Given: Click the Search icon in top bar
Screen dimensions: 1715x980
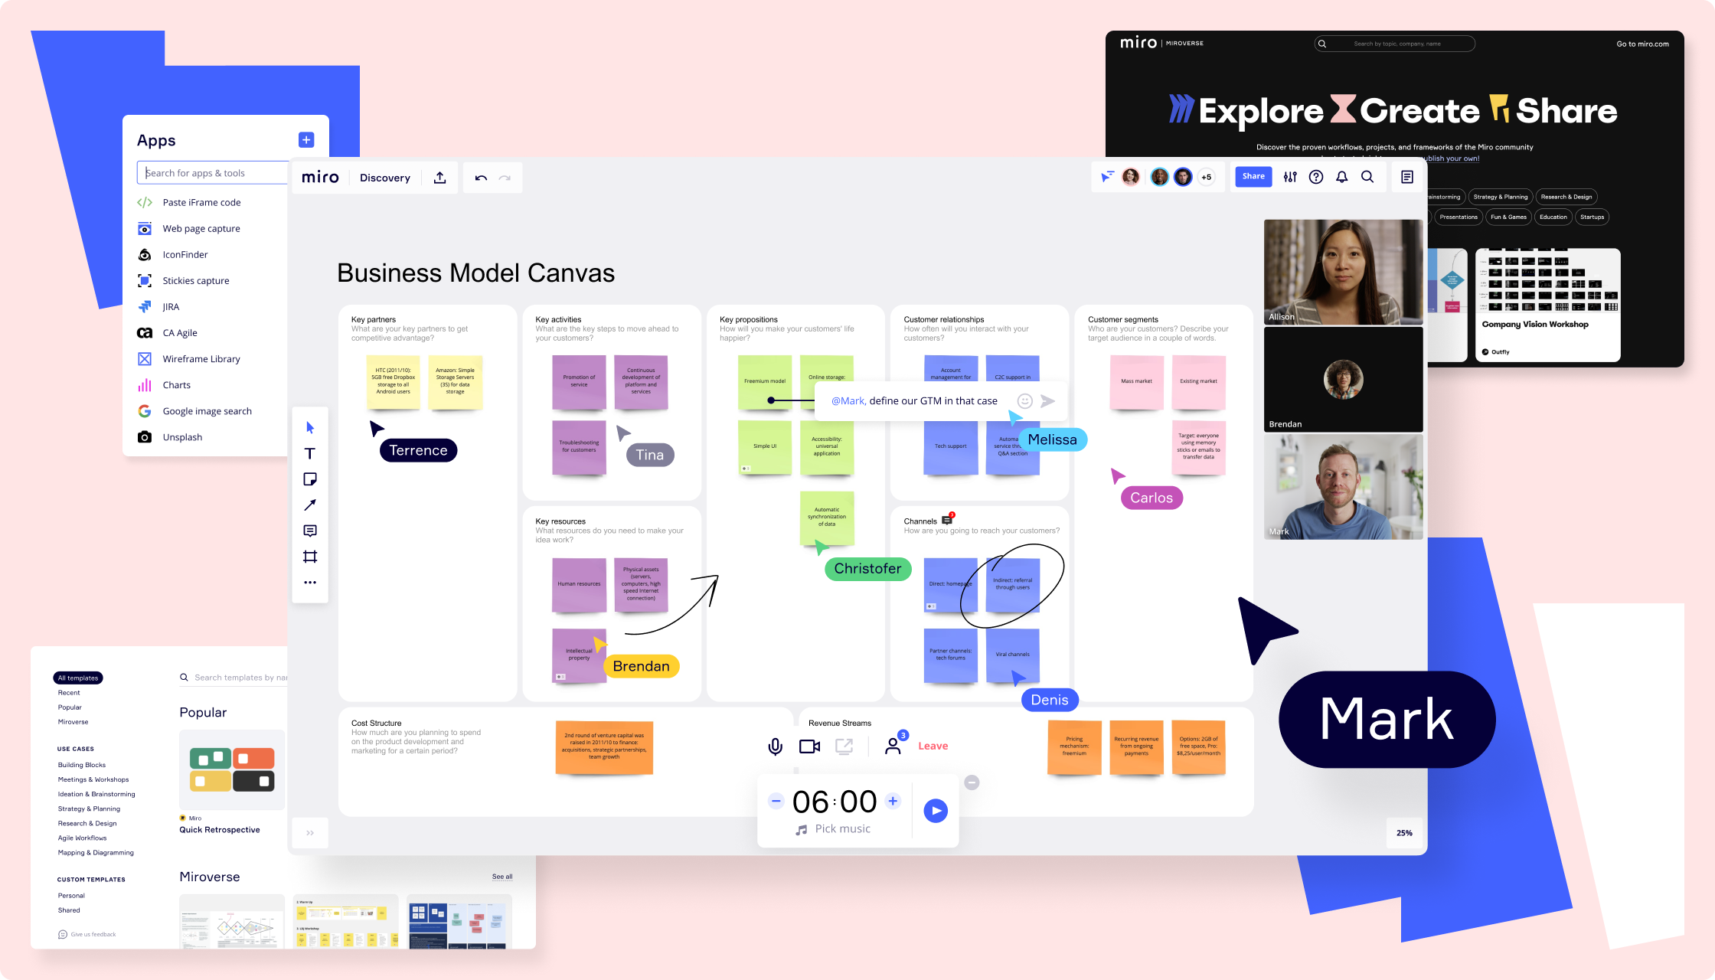Looking at the screenshot, I should click(x=1367, y=177).
